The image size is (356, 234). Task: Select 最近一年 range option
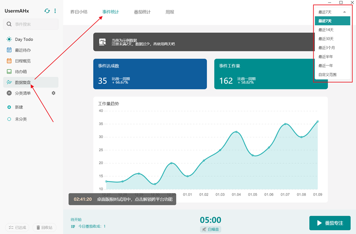[332, 65]
